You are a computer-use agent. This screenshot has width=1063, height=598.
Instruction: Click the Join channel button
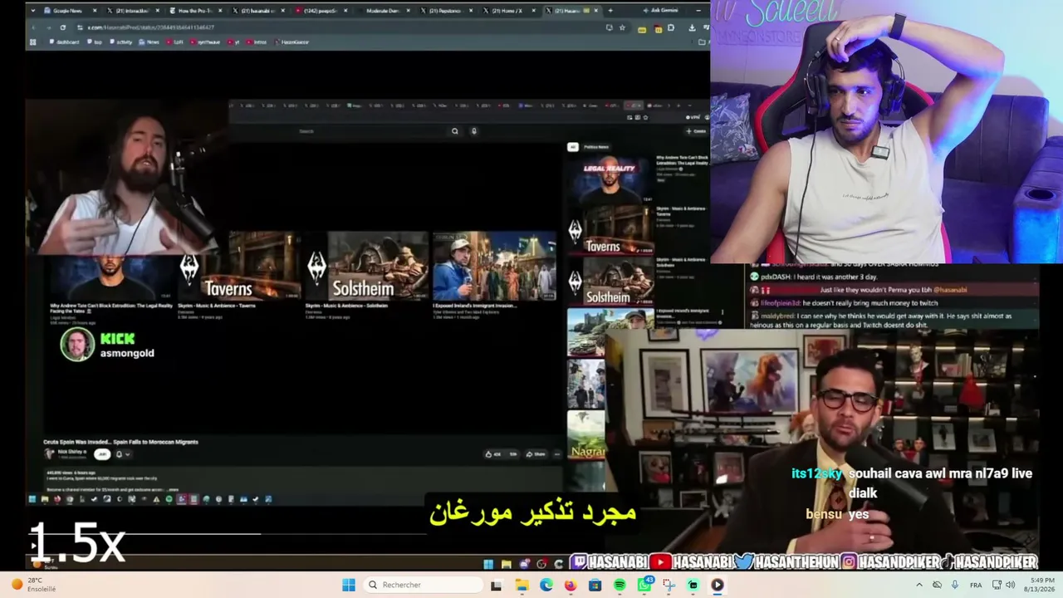102,454
